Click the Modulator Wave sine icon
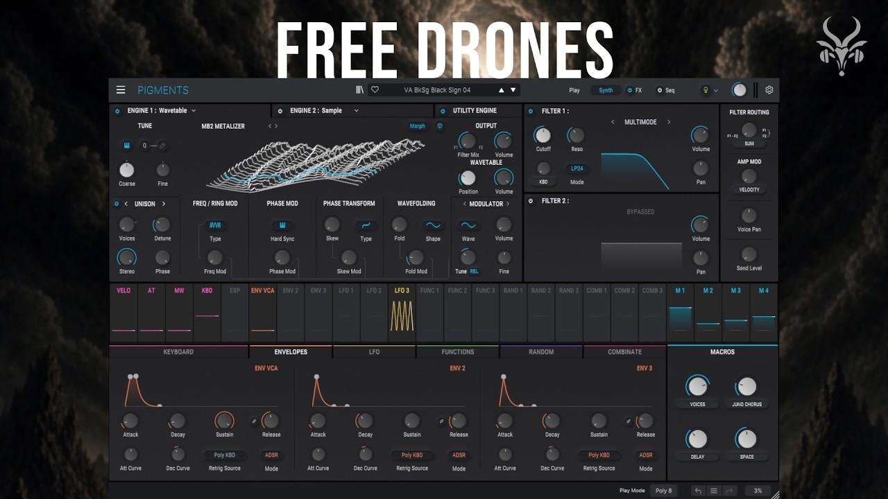888x499 pixels. click(x=468, y=225)
